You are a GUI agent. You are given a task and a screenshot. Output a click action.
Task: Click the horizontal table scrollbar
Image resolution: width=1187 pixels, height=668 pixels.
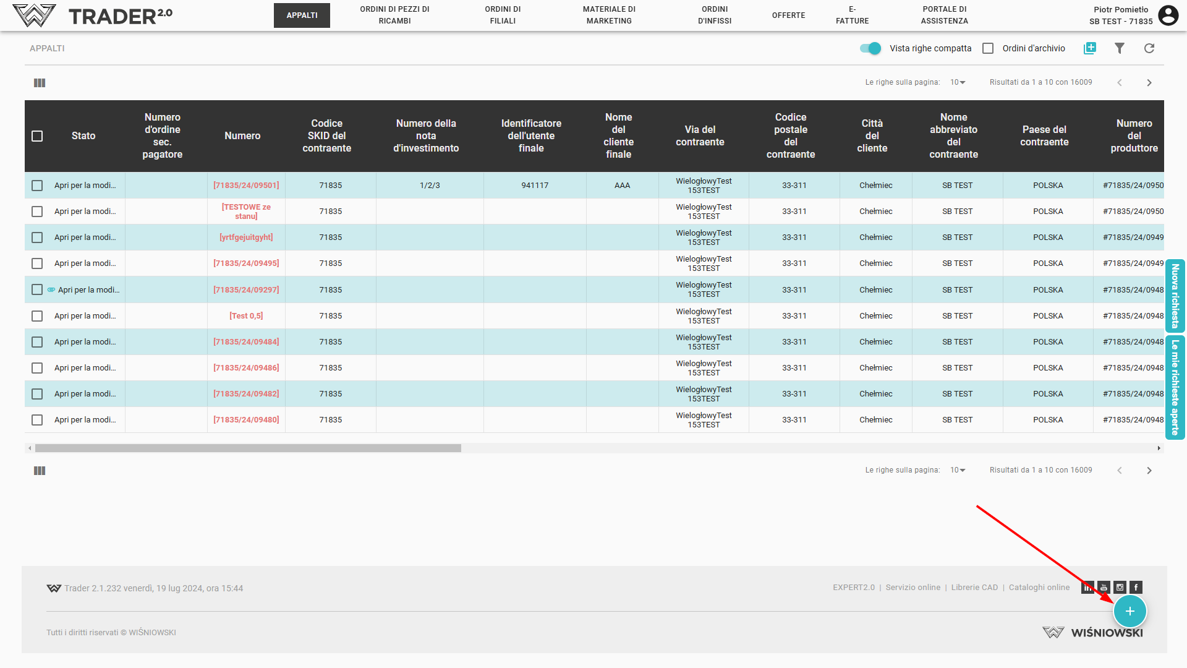tap(247, 448)
